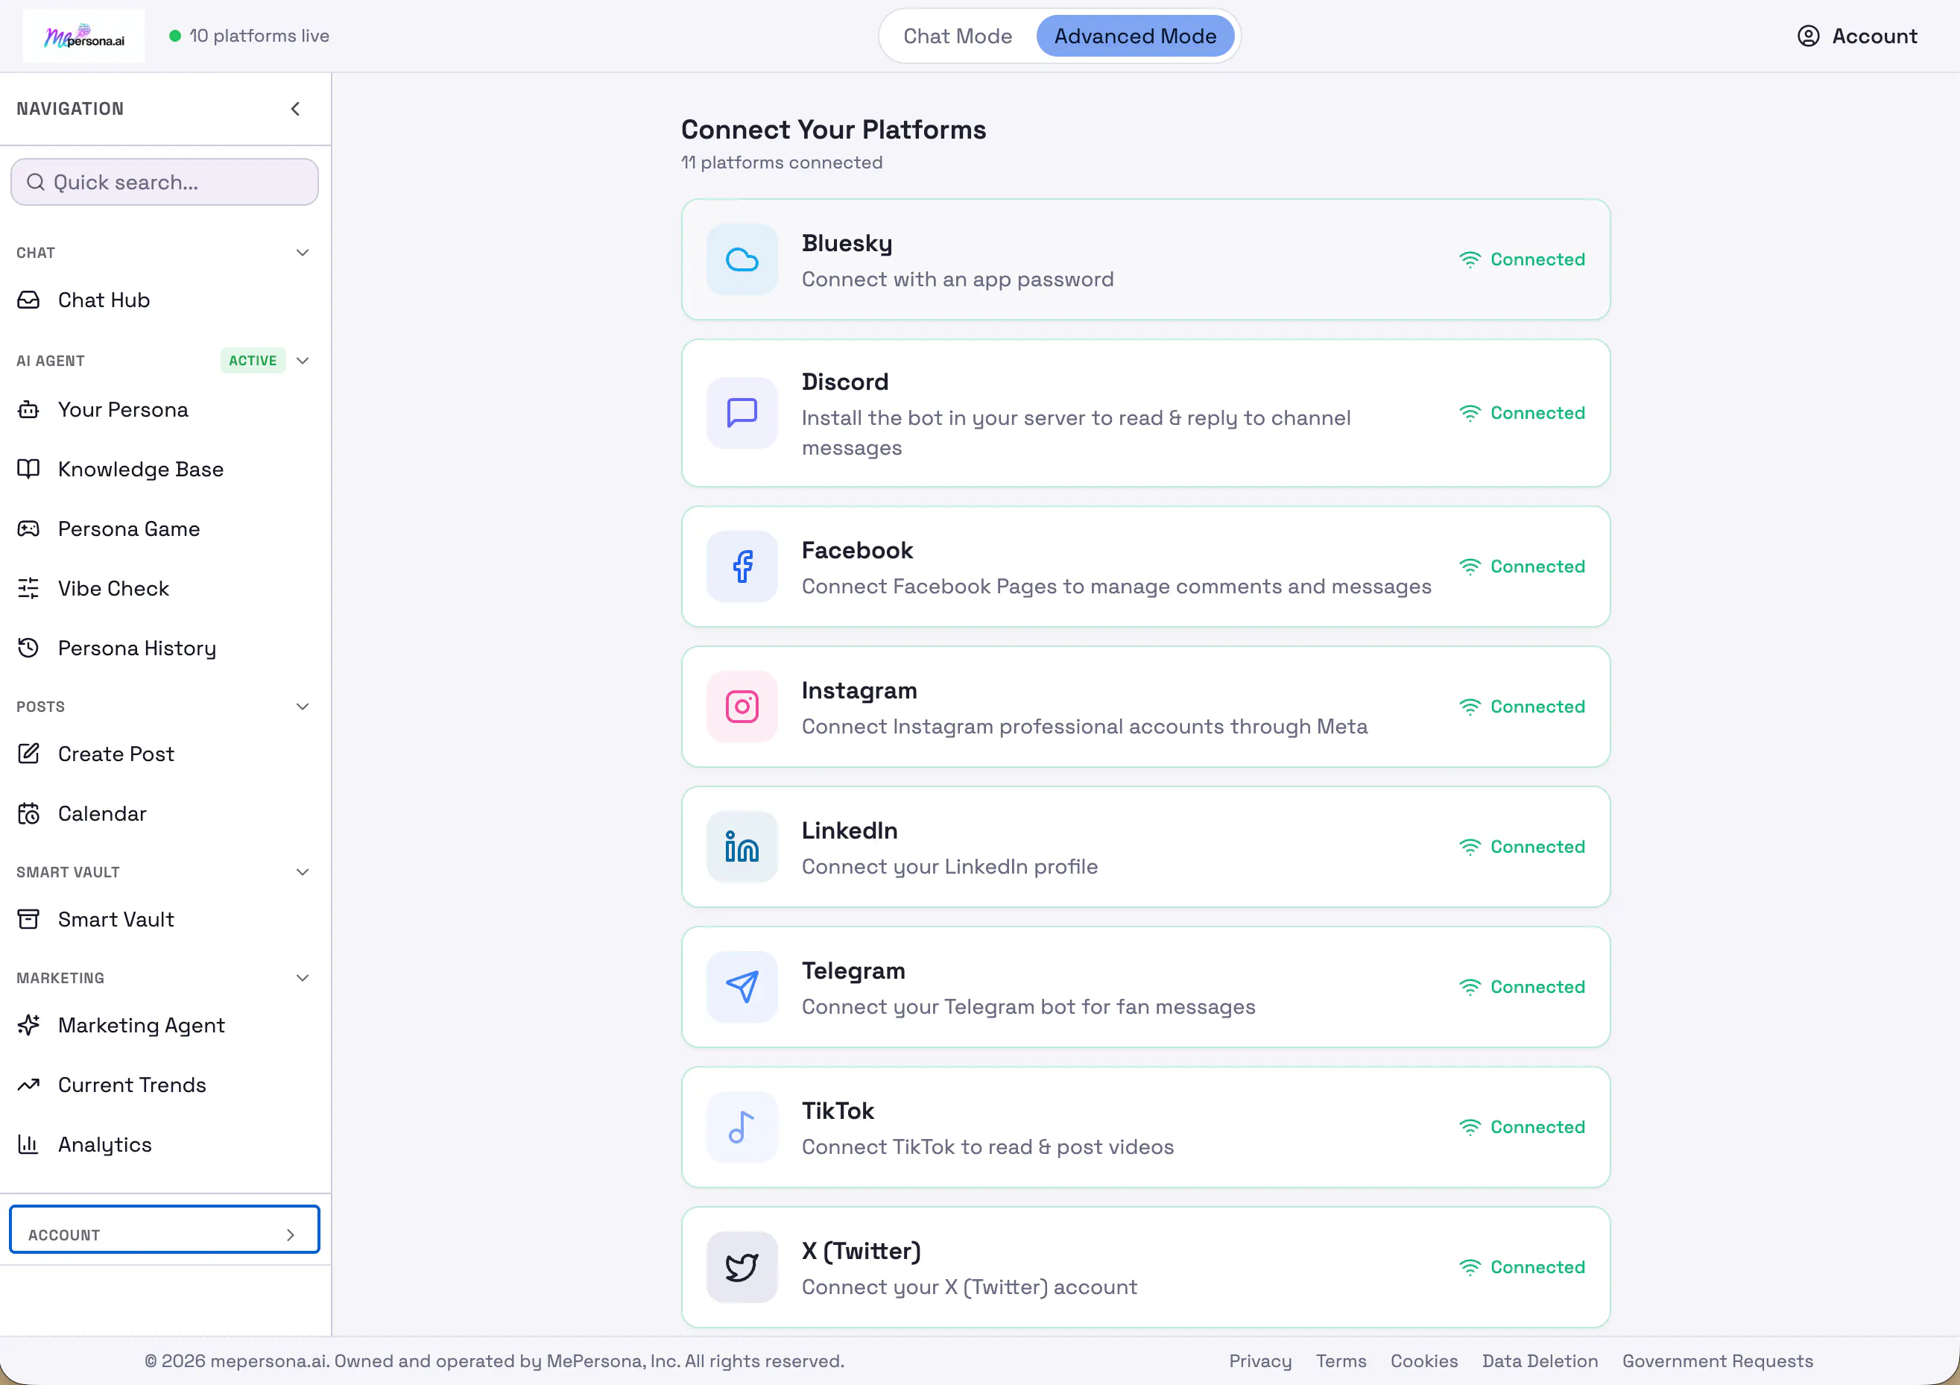This screenshot has height=1385, width=1960.
Task: Click the Telegram Connected status
Action: tap(1522, 987)
